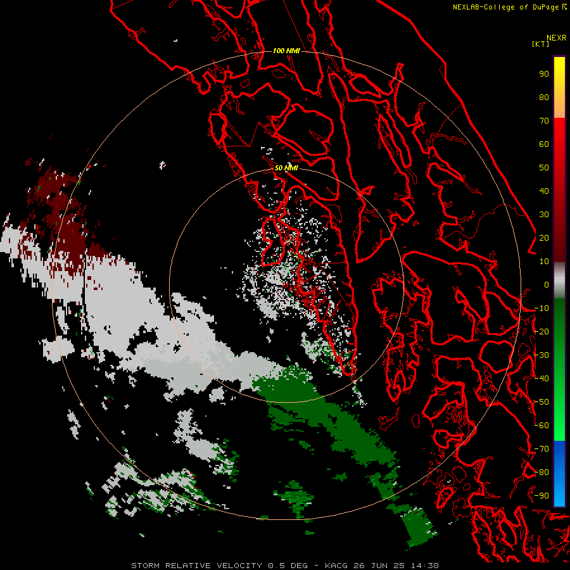Click the 50 value on the velocity scale
This screenshot has width=570, height=570.
544,168
